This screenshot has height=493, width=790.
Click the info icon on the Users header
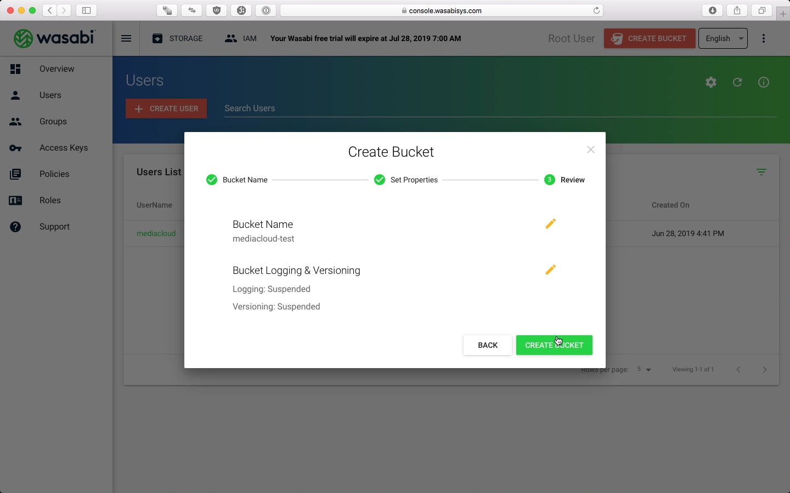pos(764,82)
